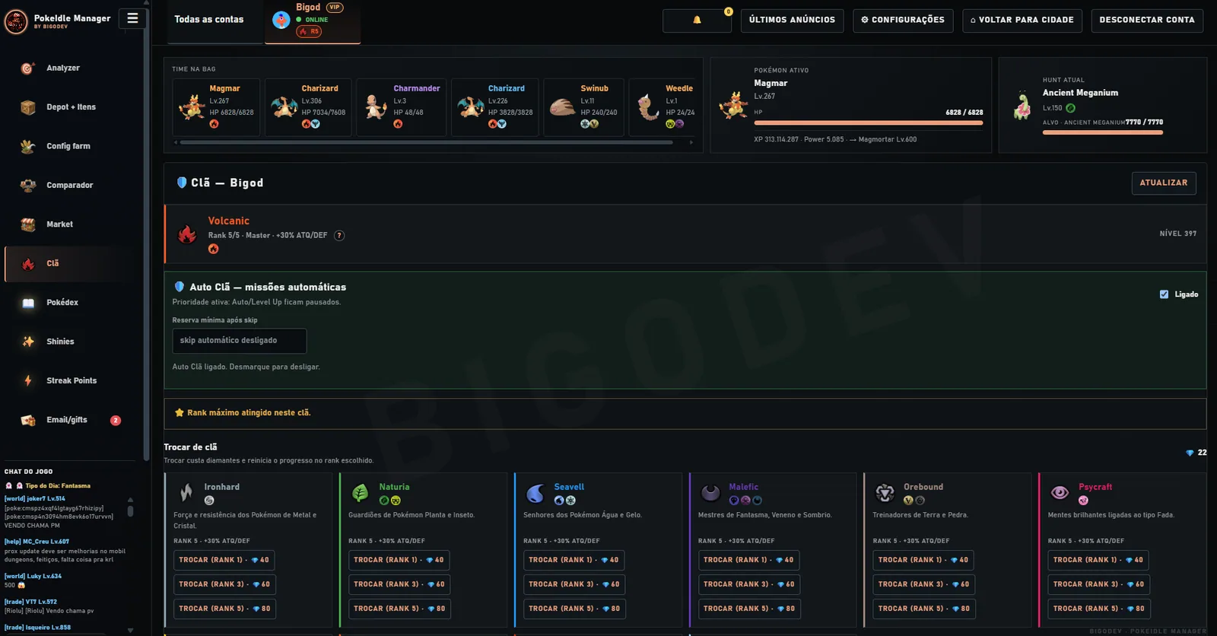Click the Market stall icon
The height and width of the screenshot is (636, 1217).
pos(28,224)
